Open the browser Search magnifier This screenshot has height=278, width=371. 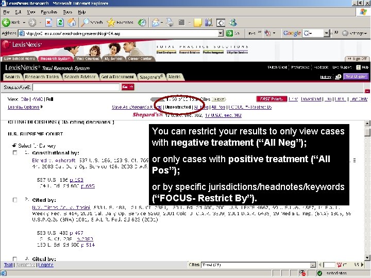92,23
